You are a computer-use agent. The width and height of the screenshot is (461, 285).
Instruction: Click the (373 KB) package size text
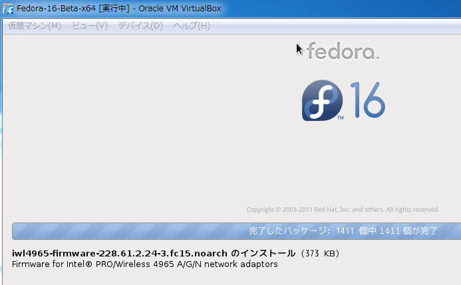320,253
